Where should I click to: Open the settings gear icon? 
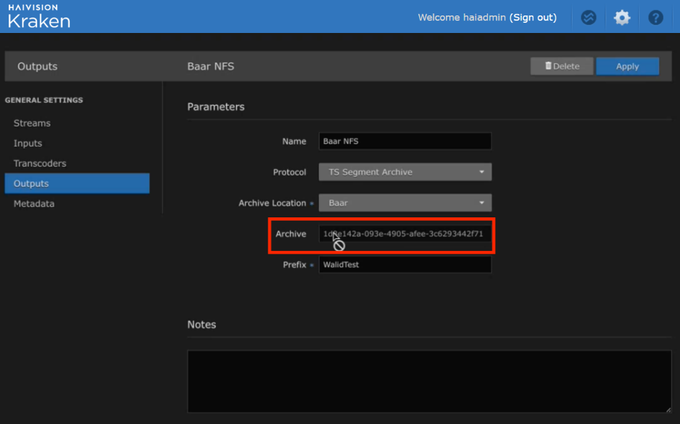622,17
